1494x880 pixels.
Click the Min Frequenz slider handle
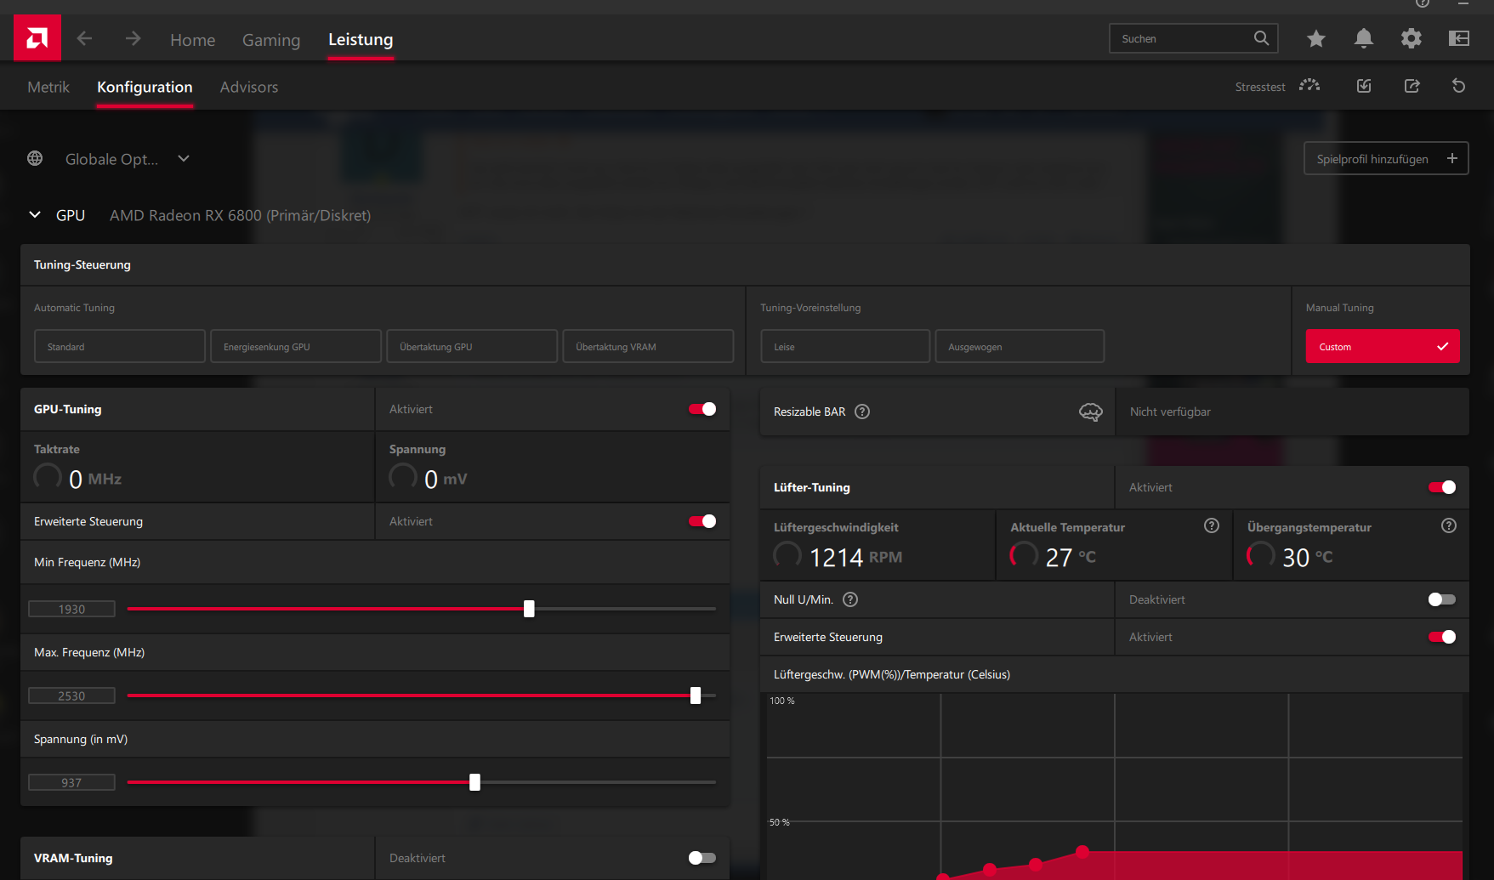(x=529, y=609)
